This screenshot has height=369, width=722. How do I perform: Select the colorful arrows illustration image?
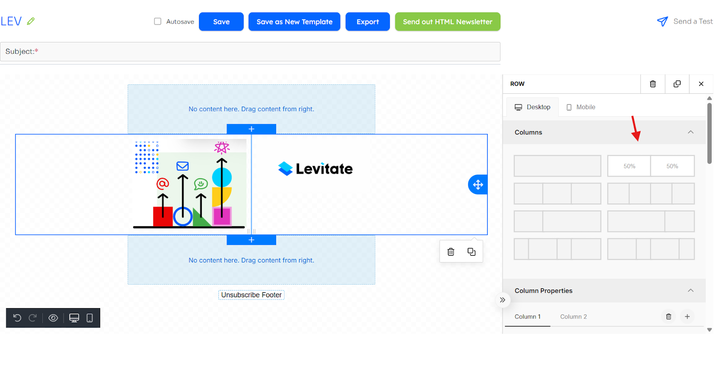(x=190, y=184)
